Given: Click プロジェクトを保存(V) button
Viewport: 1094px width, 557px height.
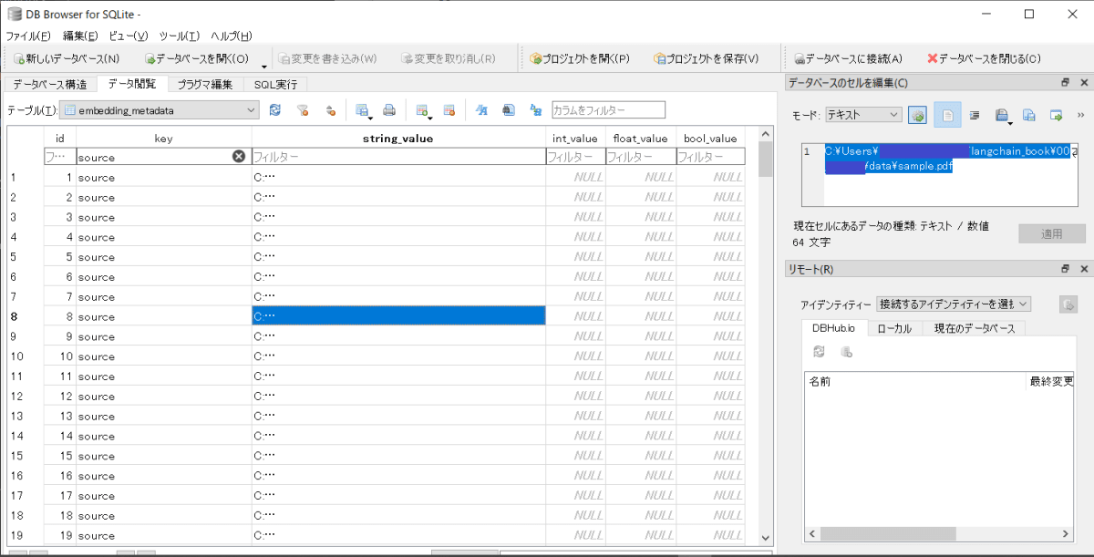Looking at the screenshot, I should [x=707, y=58].
